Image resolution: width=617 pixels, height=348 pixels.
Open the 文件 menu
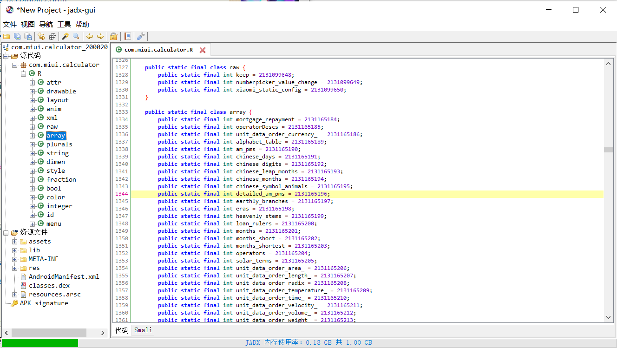[10, 24]
